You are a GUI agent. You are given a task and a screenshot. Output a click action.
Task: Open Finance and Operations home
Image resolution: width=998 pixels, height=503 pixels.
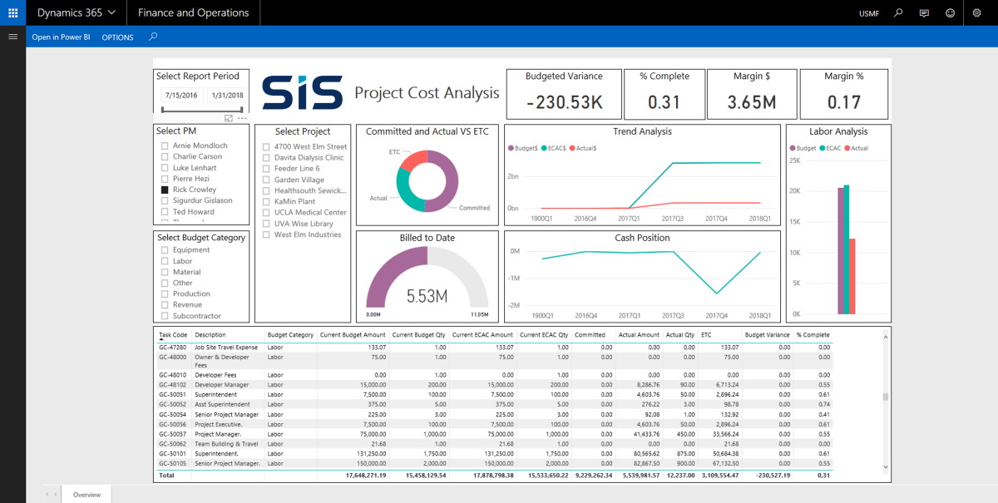(193, 12)
